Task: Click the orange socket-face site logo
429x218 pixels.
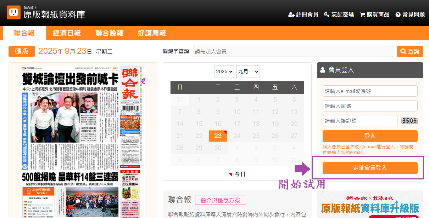Action: (x=13, y=12)
